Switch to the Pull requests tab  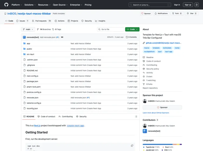(x=41, y=21)
